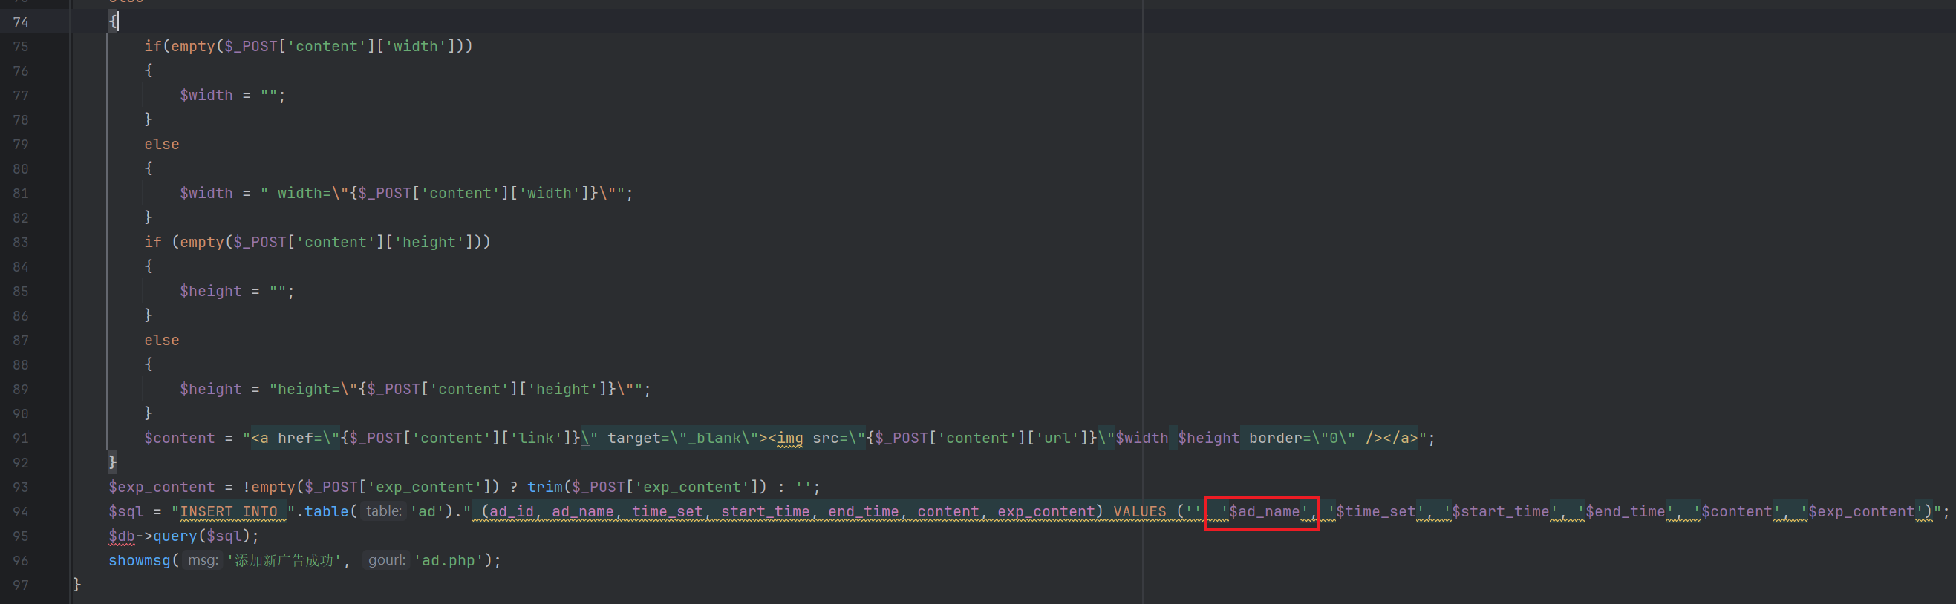Click the closing brace on line 92
Viewport: 1956px width, 604px height.
tap(112, 462)
